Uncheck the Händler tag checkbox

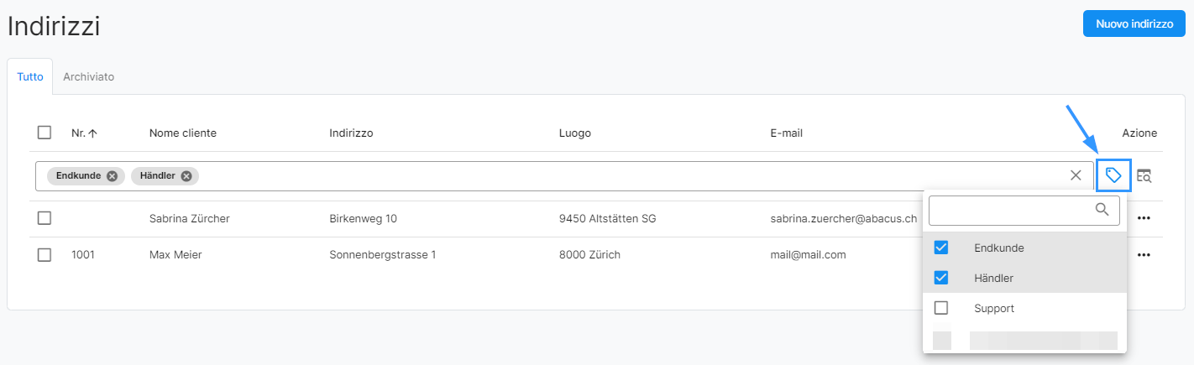coord(941,278)
